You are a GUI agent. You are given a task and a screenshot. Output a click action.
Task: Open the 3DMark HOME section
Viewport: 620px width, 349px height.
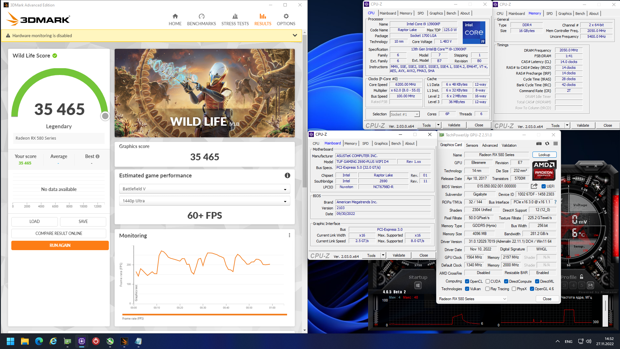point(175,19)
